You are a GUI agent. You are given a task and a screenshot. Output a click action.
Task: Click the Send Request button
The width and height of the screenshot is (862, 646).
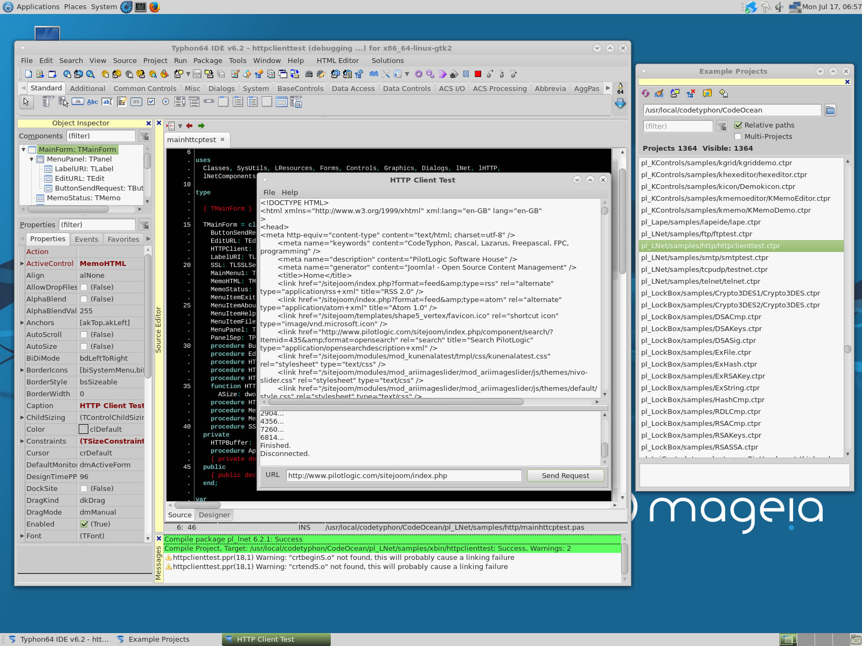565,475
